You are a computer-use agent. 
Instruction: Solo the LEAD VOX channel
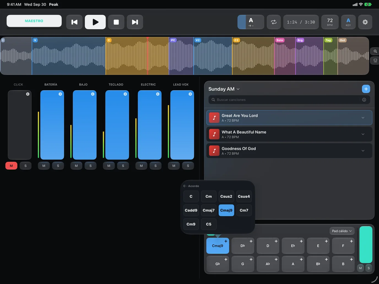pos(188,166)
